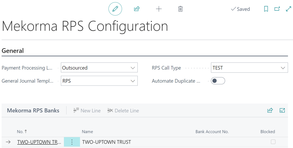The height and width of the screenshot is (148, 293).
Task: Open Payment Processing dropdown showing Outsourced
Action: (x=99, y=67)
